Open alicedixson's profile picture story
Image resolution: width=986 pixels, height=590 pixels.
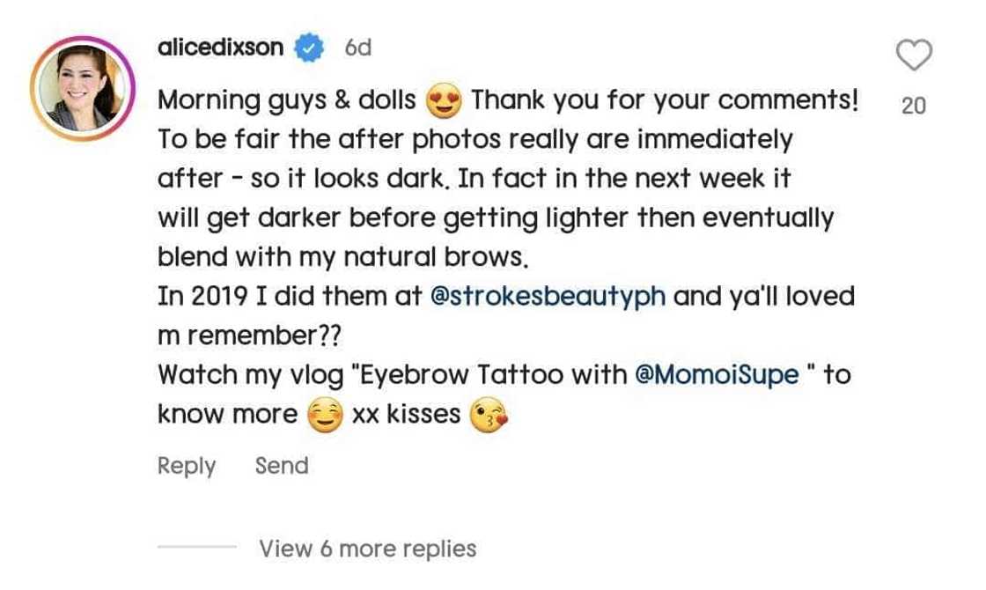point(83,89)
